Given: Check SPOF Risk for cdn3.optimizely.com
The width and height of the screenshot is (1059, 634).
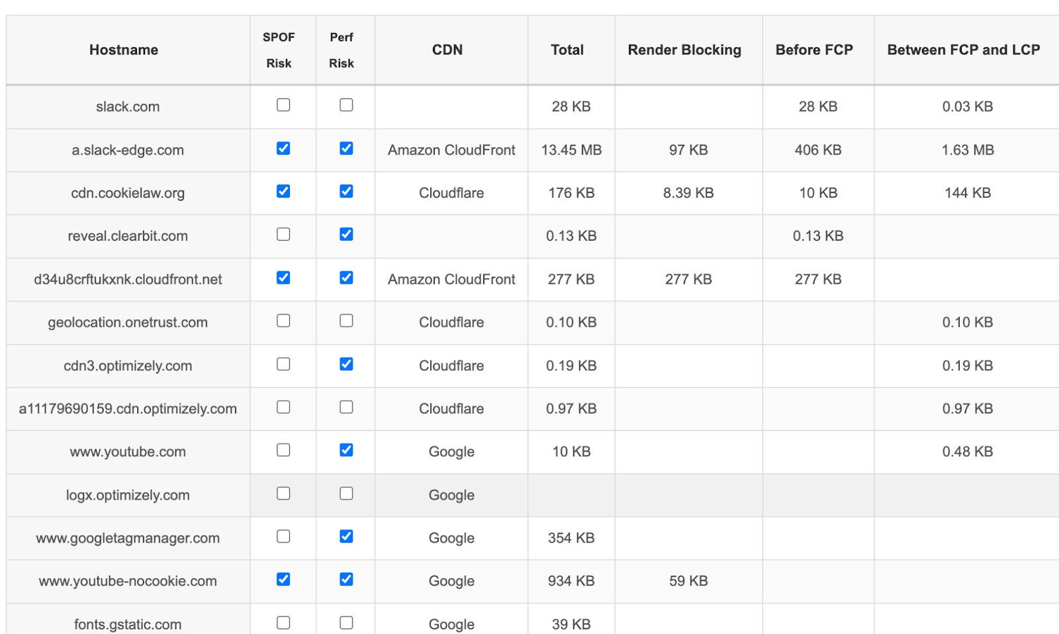Looking at the screenshot, I should (x=283, y=364).
